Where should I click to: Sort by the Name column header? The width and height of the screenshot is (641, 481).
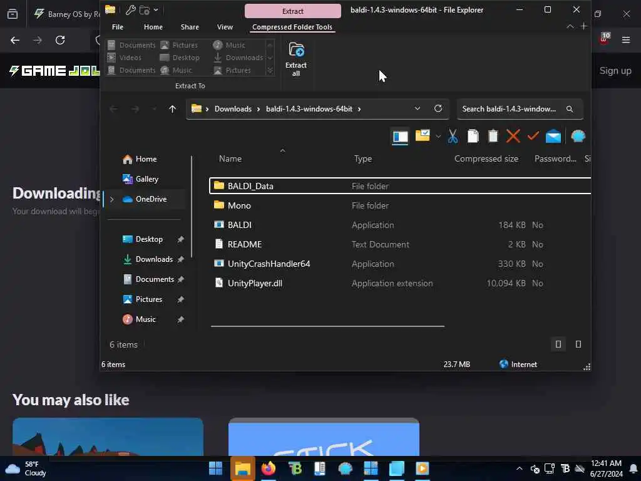click(x=230, y=158)
